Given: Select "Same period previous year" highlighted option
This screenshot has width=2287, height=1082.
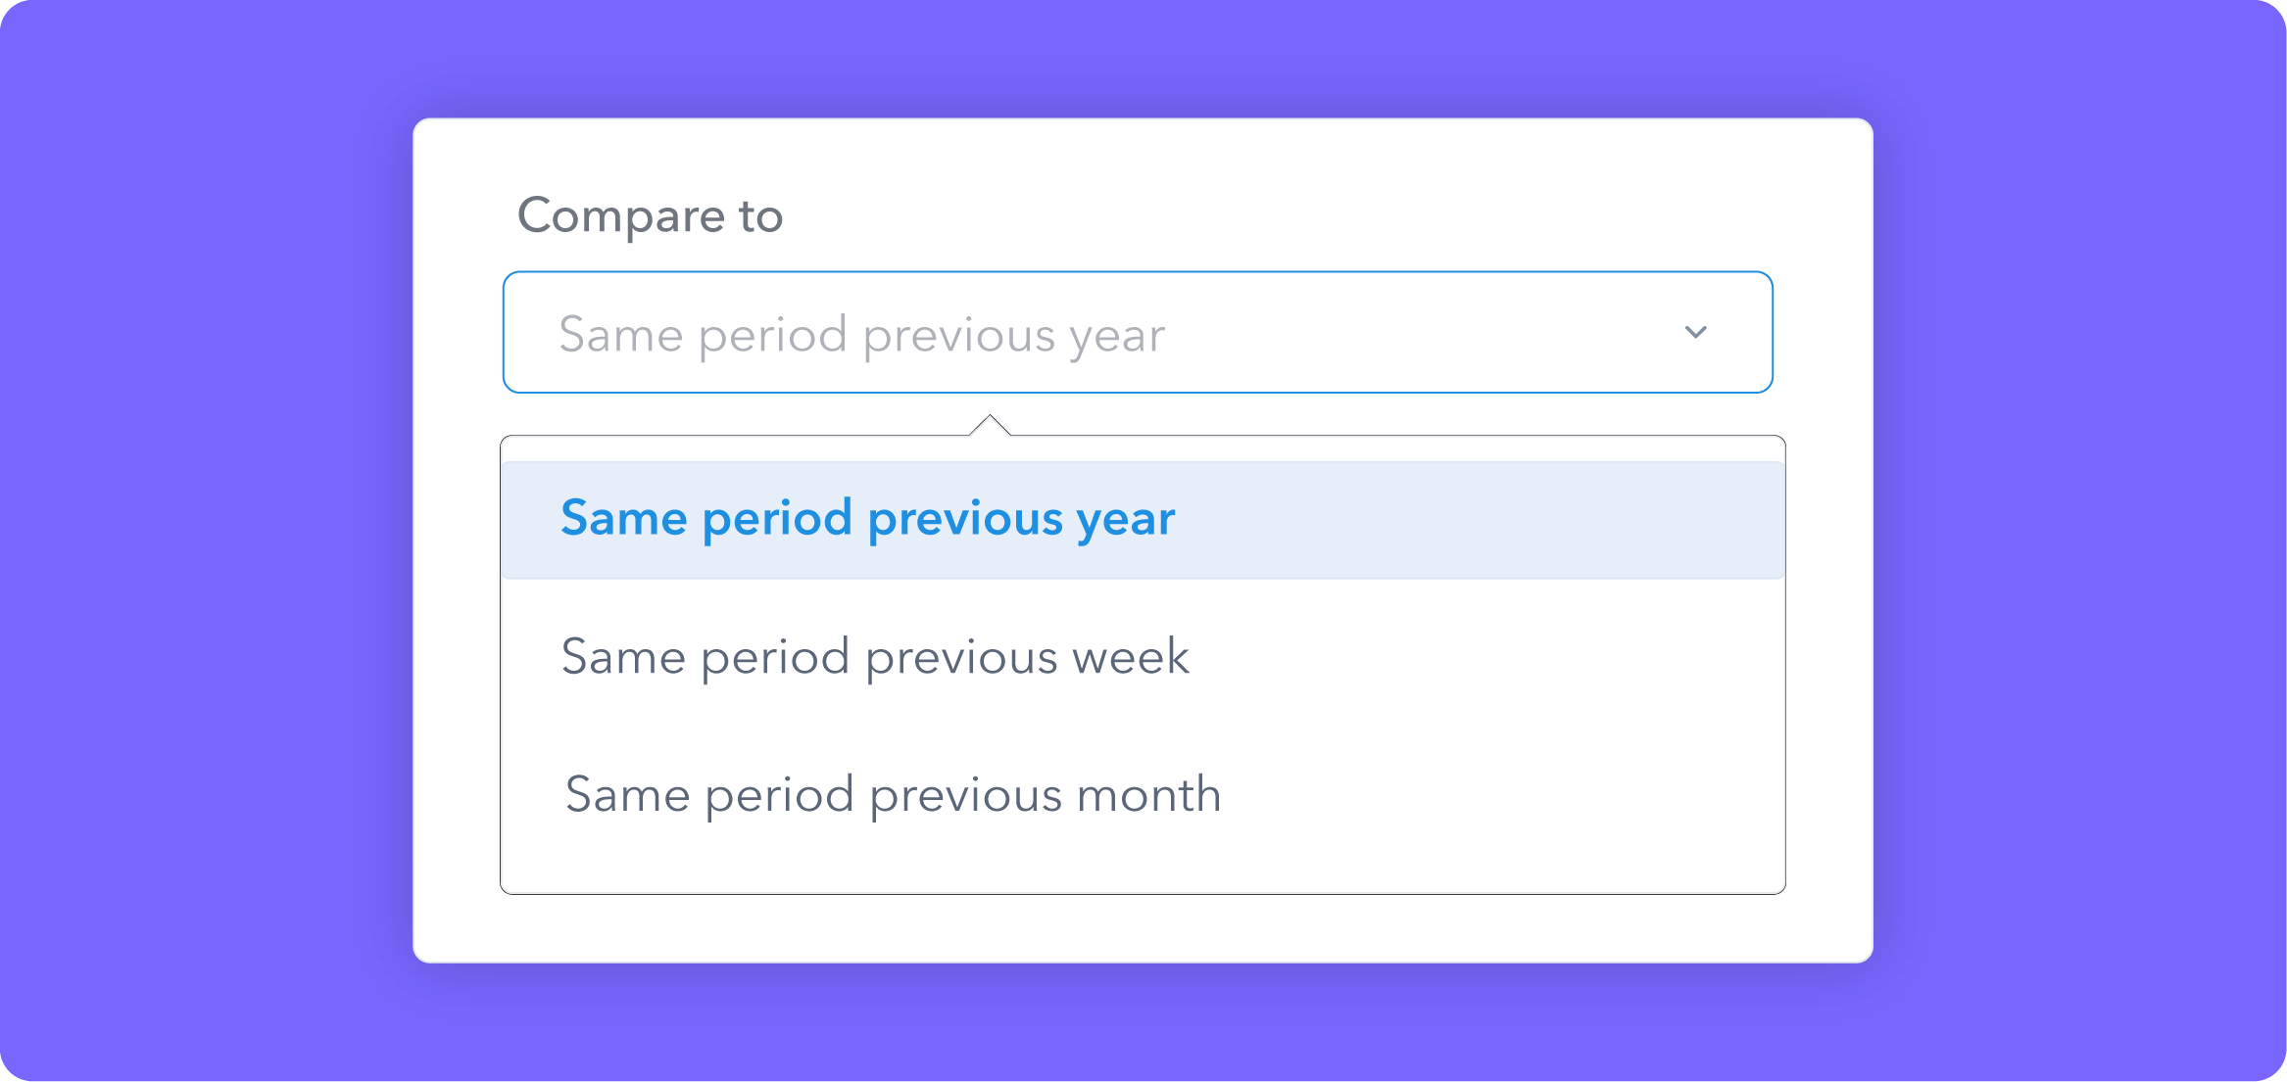Looking at the screenshot, I should 1143,520.
